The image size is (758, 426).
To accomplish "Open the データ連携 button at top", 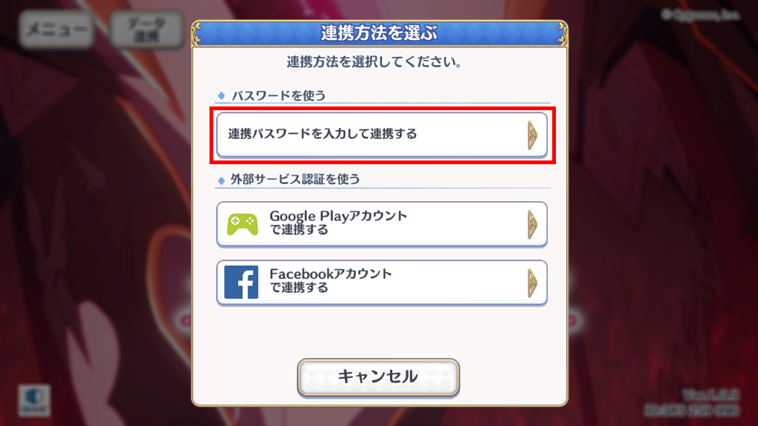I will click(147, 30).
